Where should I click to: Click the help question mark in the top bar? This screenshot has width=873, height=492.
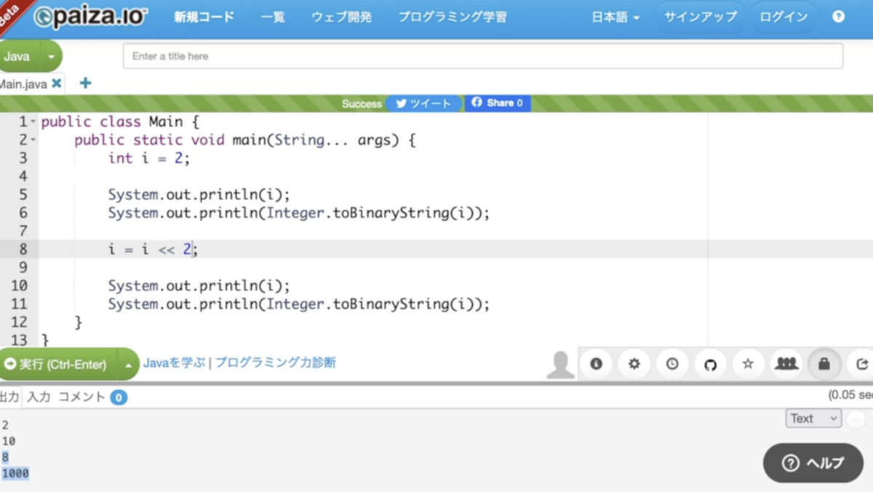click(838, 17)
